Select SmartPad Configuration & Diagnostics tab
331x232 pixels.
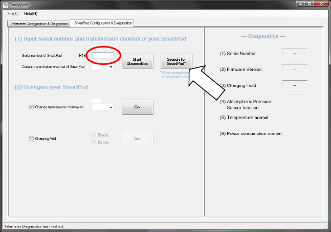click(x=103, y=23)
